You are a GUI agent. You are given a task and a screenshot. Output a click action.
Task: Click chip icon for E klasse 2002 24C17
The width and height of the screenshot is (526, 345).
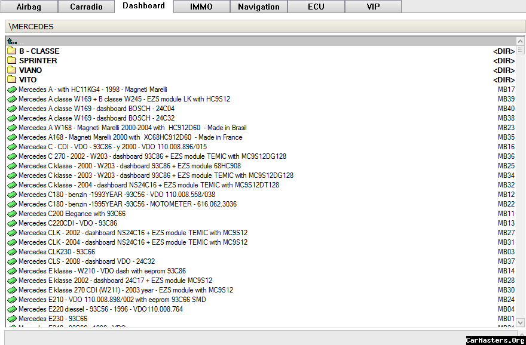point(12,281)
